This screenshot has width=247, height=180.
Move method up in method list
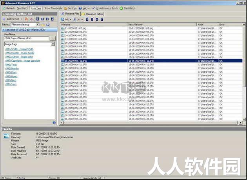tap(42, 19)
